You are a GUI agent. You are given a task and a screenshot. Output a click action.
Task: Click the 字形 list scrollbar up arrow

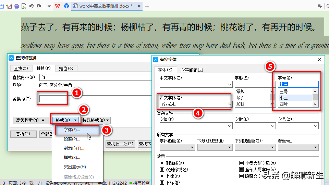[x=272, y=91]
